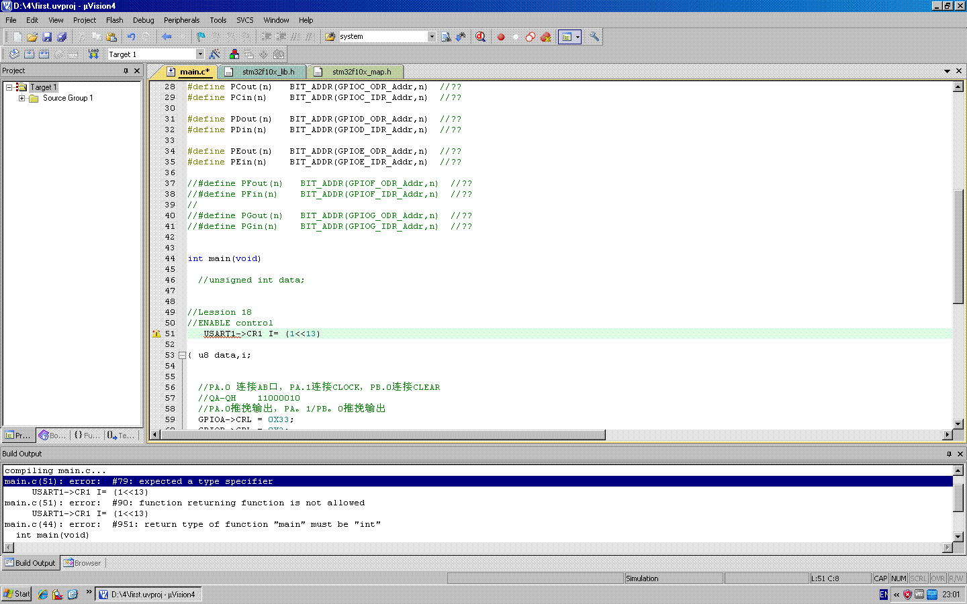Open Target Options with the magic wand icon
This screenshot has width=967, height=604.
click(215, 54)
